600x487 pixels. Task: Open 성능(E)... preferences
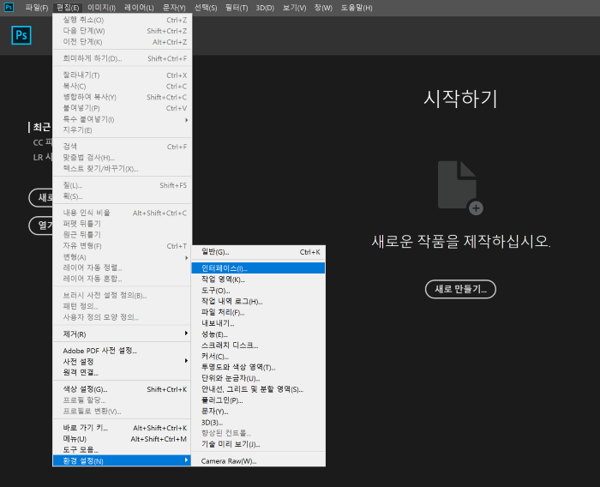tap(258, 334)
